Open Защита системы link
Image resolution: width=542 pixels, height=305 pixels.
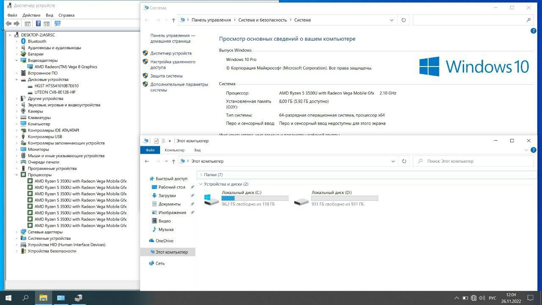pos(166,76)
